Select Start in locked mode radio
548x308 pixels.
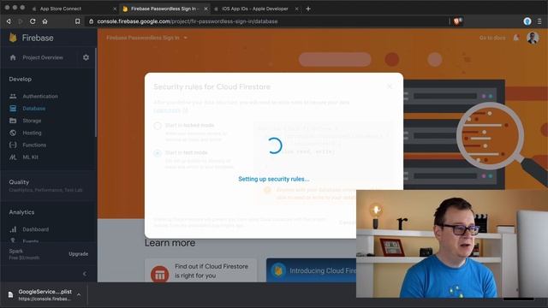158,126
